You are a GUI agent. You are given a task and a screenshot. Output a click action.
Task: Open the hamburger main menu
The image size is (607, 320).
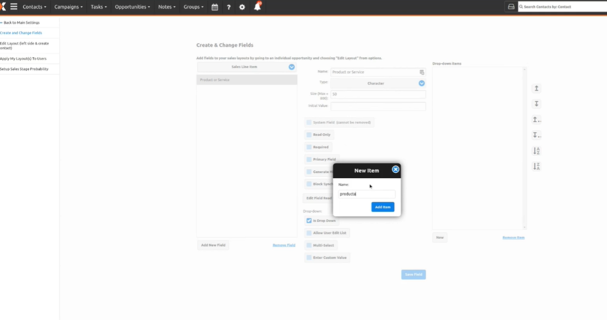14,7
